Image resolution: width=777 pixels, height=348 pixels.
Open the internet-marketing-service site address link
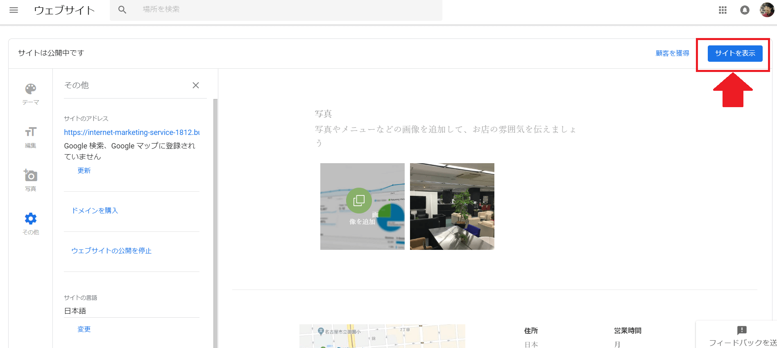[x=132, y=132]
